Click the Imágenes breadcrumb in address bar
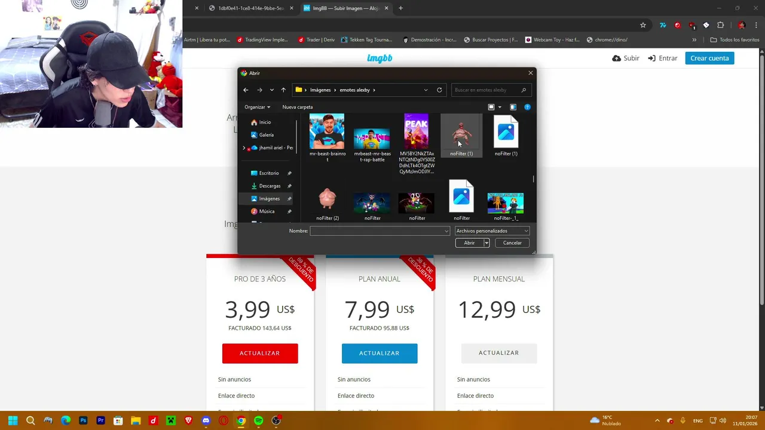The height and width of the screenshot is (430, 765). 320,90
